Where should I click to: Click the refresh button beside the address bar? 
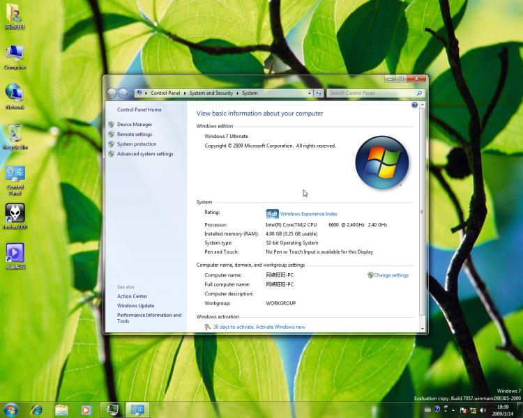(x=319, y=93)
